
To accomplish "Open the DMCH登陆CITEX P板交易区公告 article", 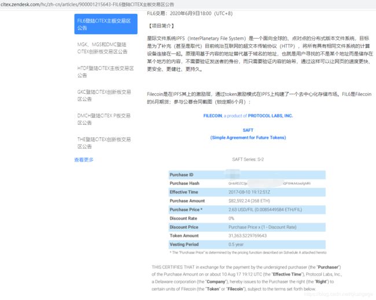I will point(104,119).
